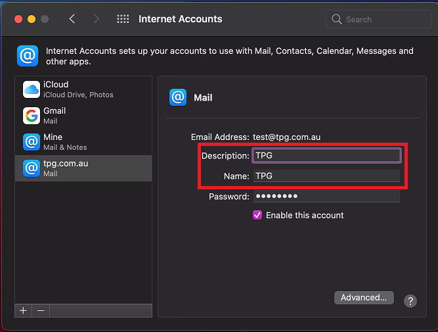438x332 pixels.
Task: Click the Mail heading in detail pane
Action: [x=203, y=97]
